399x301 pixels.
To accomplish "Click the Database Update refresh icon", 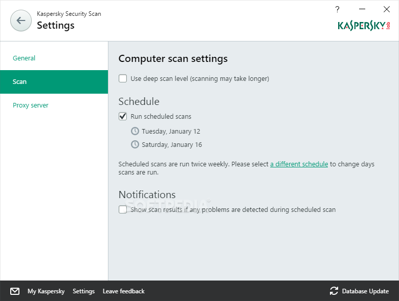I will [x=334, y=291].
